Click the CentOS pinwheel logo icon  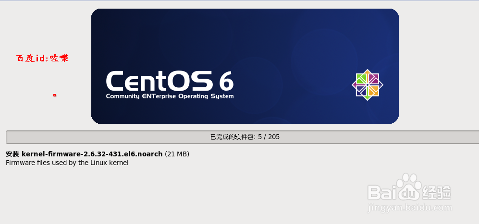pyautogui.click(x=367, y=85)
